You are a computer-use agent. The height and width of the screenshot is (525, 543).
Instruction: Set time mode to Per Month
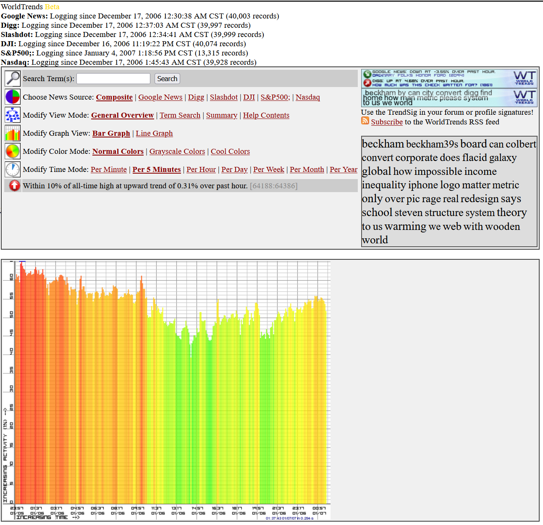coord(307,169)
